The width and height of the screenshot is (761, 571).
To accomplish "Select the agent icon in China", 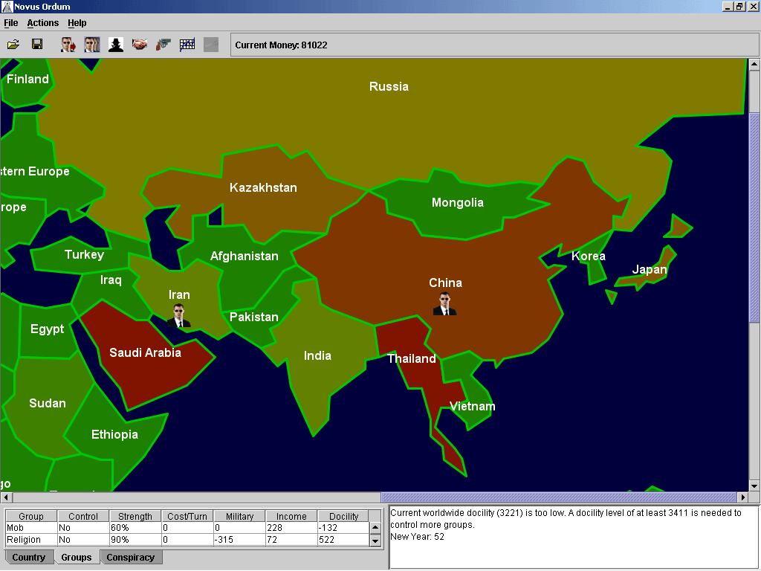I will coord(444,304).
